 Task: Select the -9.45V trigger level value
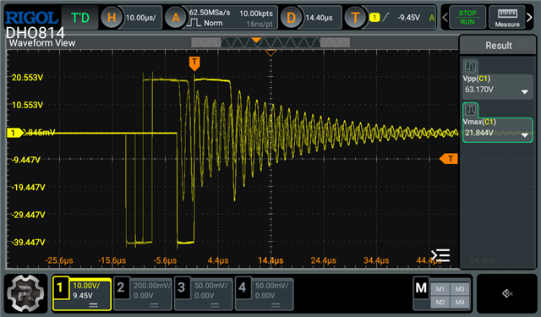click(x=408, y=18)
